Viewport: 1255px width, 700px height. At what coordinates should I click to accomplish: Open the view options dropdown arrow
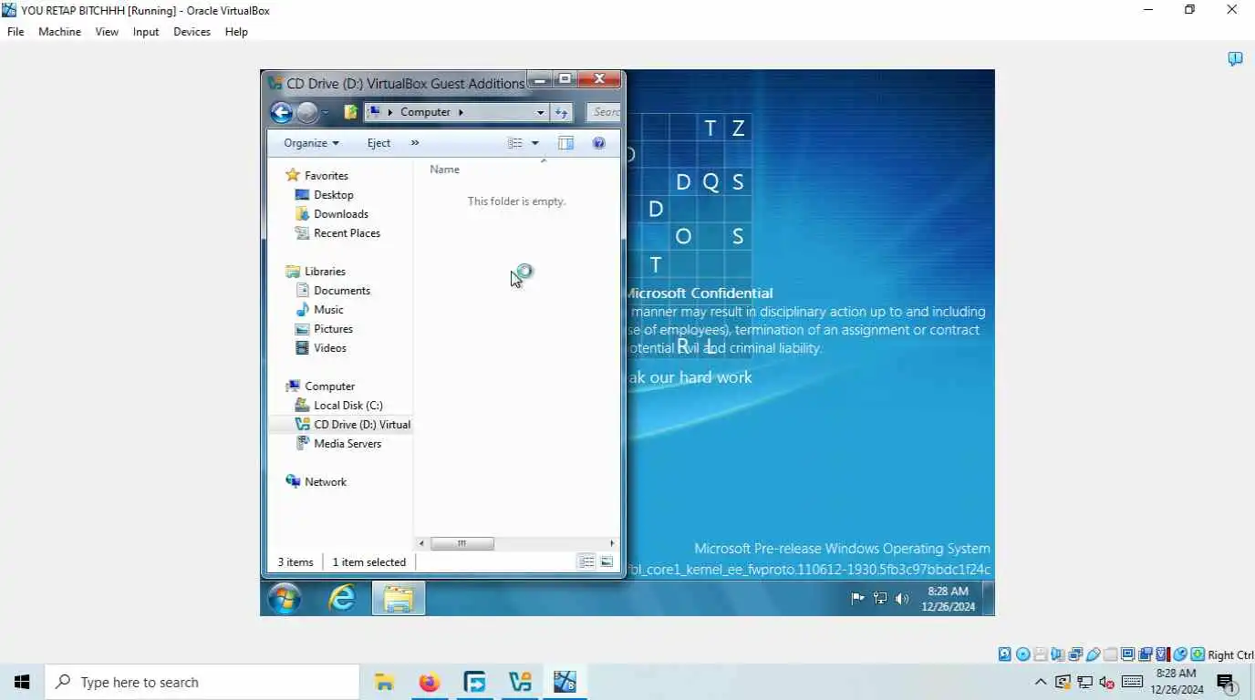(534, 143)
